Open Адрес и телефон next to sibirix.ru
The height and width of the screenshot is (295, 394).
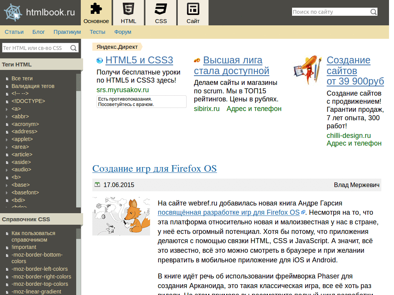[x=254, y=109]
